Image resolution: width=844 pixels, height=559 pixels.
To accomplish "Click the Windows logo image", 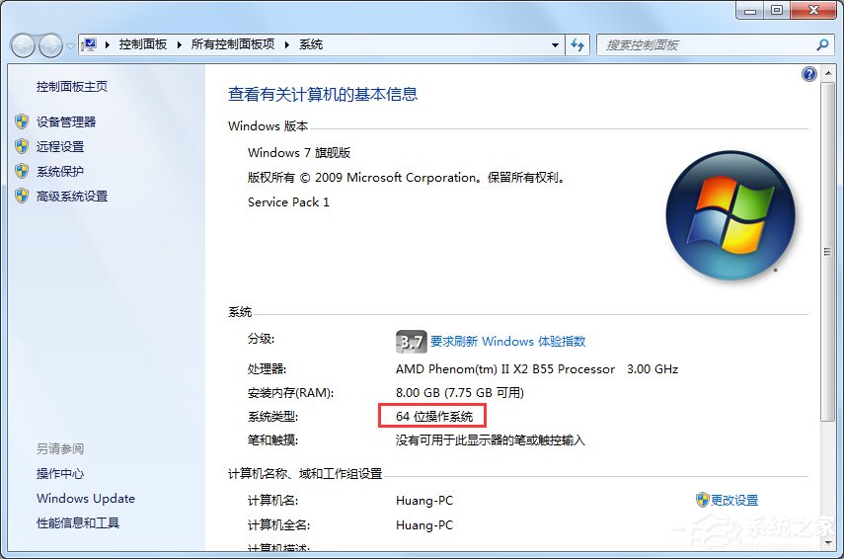I will (730, 215).
